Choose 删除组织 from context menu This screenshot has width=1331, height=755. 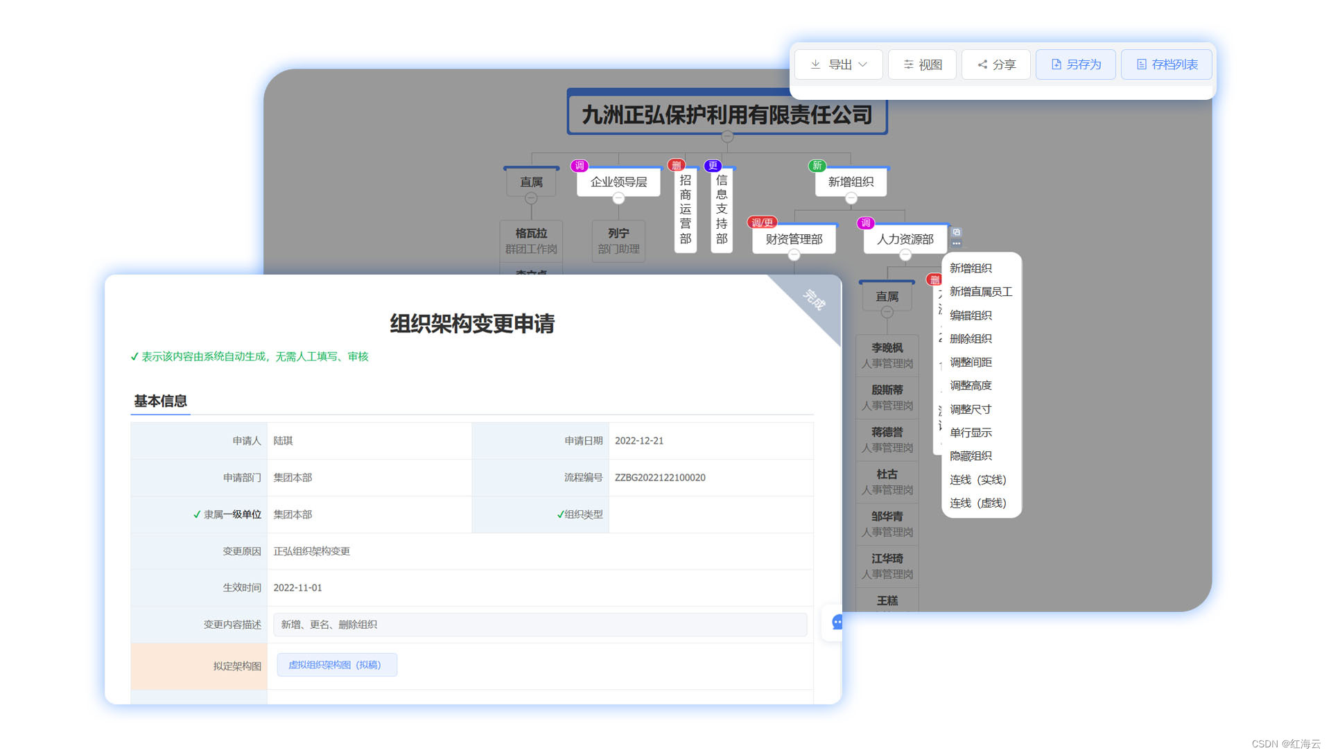971,339
